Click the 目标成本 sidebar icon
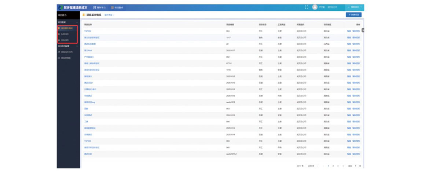Viewport: 440px width, 174px height. 59,40
